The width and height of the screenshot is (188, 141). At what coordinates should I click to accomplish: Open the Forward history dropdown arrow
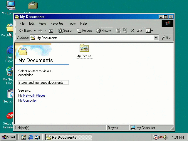pyautogui.click(x=46, y=31)
